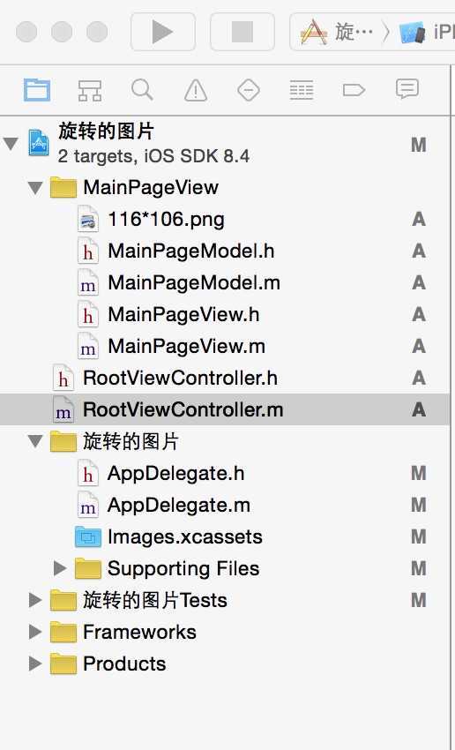Screen dimensions: 455x750
Task: Select AppDelegate.m file
Action: pyautogui.click(x=225, y=505)
